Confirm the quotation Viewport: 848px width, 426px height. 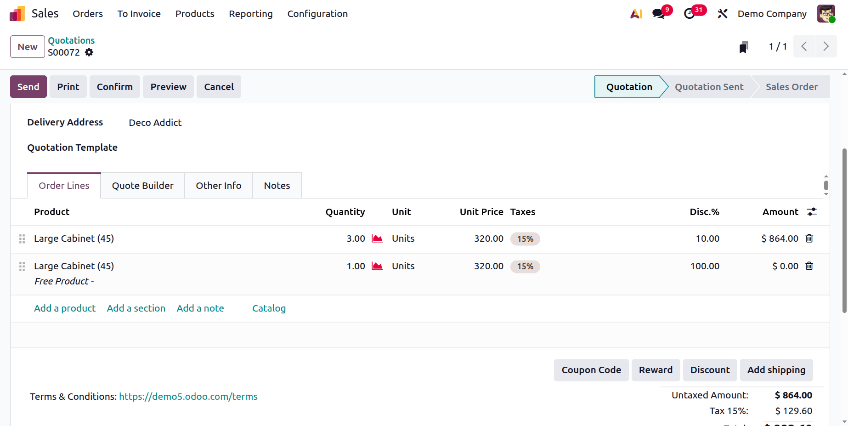114,86
